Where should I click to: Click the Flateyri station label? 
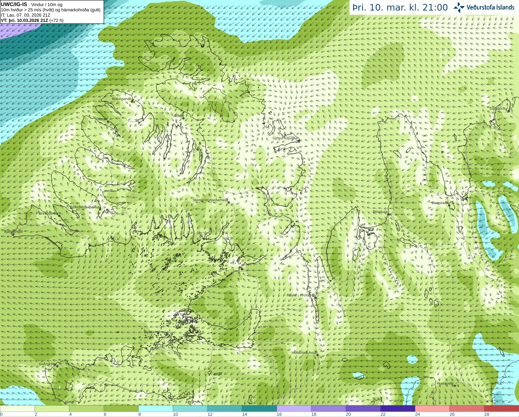pos(101,119)
